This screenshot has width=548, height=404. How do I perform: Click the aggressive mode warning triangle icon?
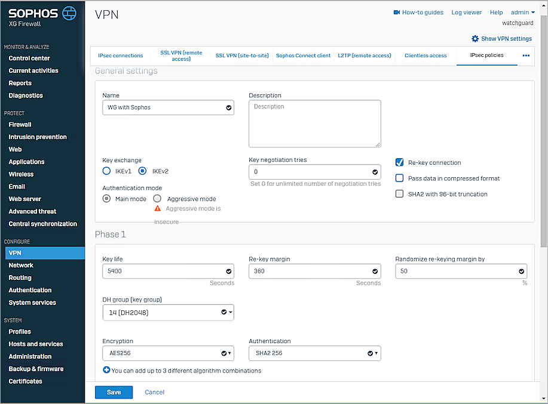coord(158,209)
